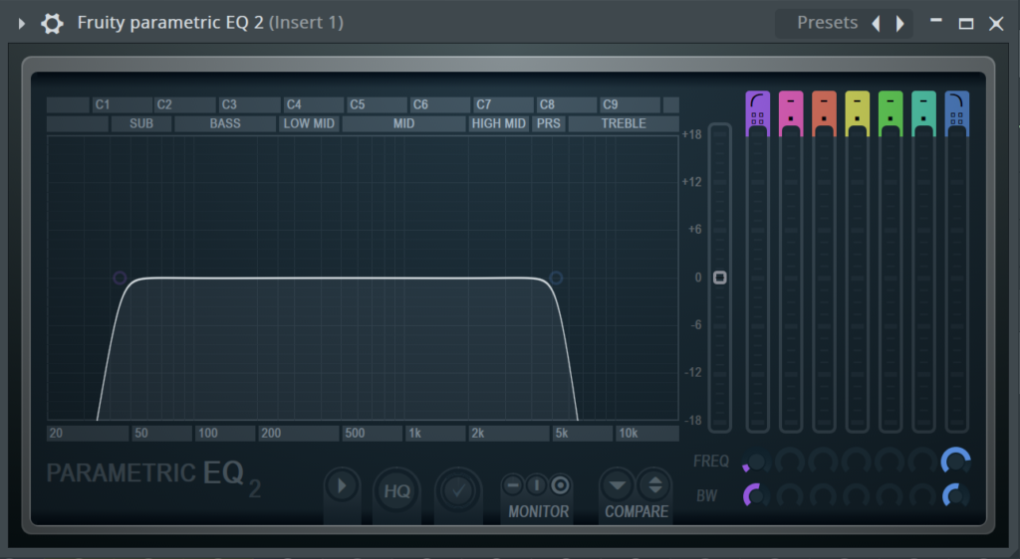Click the COMPARE up-down swap button

click(x=654, y=485)
